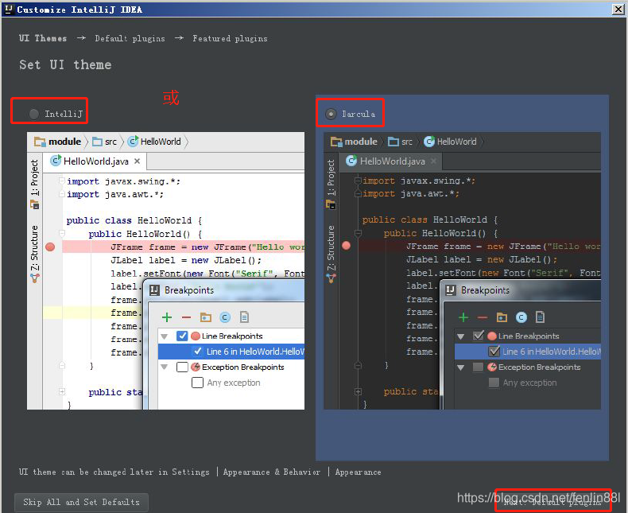Expand folded public static method, Darcula preview
Image resolution: width=628 pixels, height=513 pixels.
[x=358, y=391]
